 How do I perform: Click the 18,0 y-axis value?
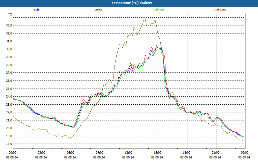pyautogui.click(x=9, y=144)
